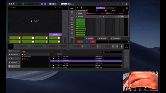The height and width of the screenshot is (93, 166).
Task: Select the Soul Town plugin row
Action: [86, 65]
